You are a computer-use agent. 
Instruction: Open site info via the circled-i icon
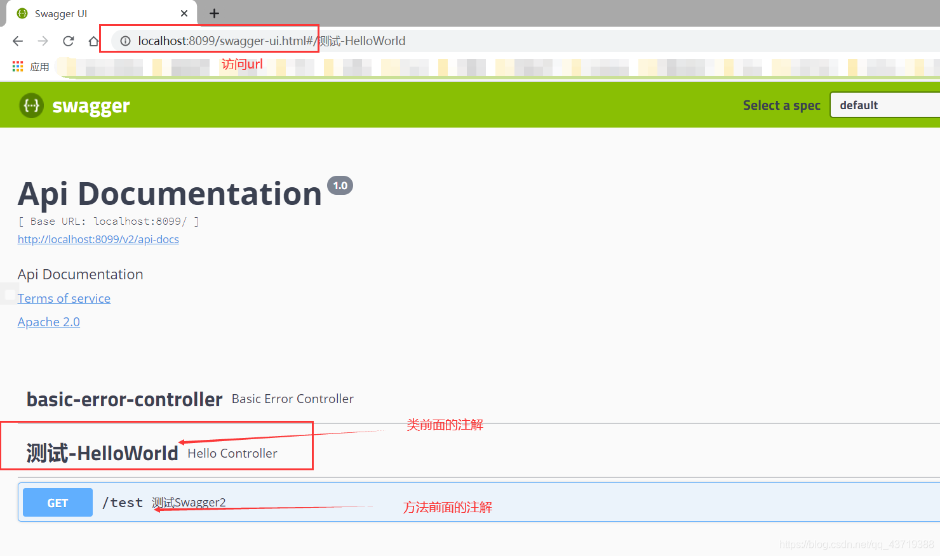point(125,41)
